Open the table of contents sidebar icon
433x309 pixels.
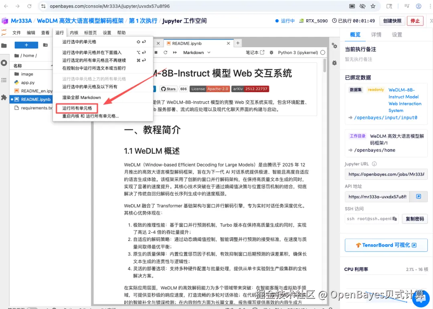tap(4, 80)
